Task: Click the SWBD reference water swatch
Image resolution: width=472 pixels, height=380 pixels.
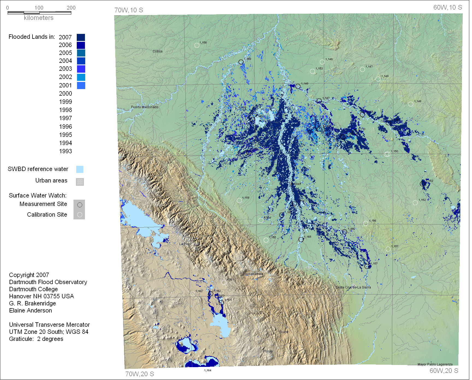Action: click(80, 169)
